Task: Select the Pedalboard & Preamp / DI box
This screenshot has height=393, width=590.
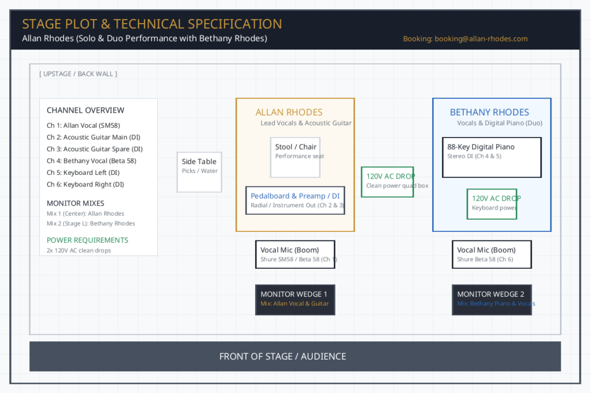Action: [x=296, y=201]
